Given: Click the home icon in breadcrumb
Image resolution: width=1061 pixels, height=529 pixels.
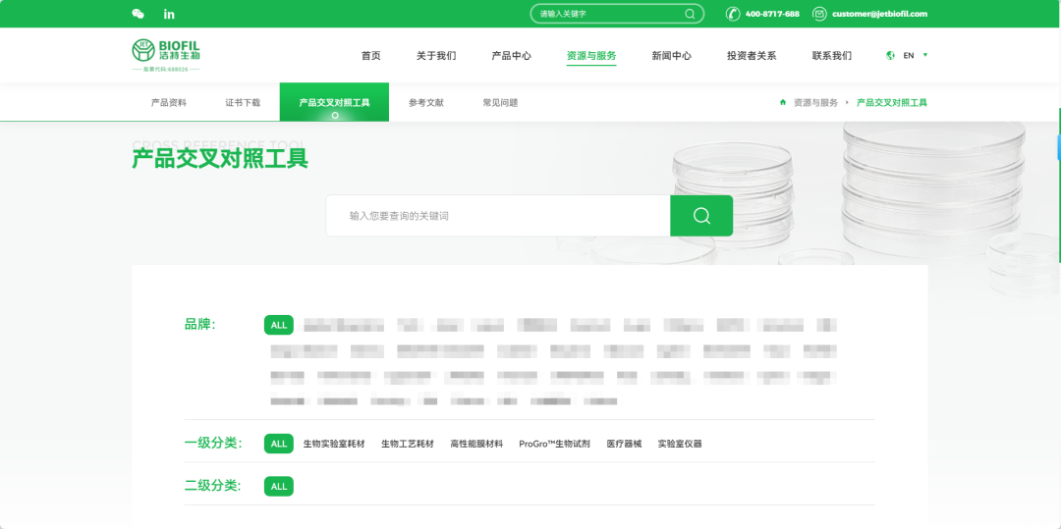Looking at the screenshot, I should pos(783,103).
